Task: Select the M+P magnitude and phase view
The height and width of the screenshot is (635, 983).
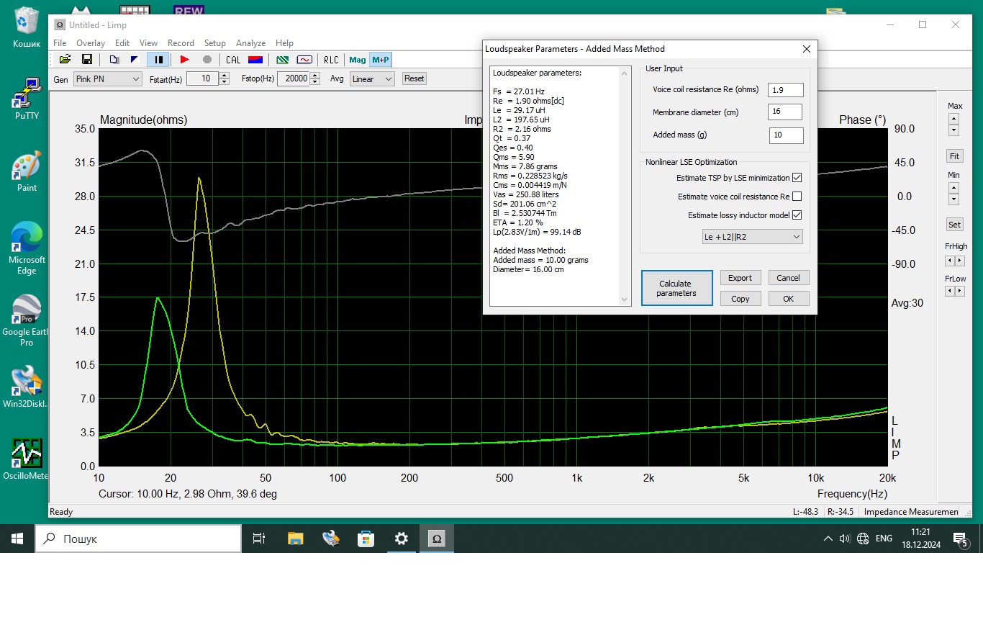Action: tap(381, 60)
